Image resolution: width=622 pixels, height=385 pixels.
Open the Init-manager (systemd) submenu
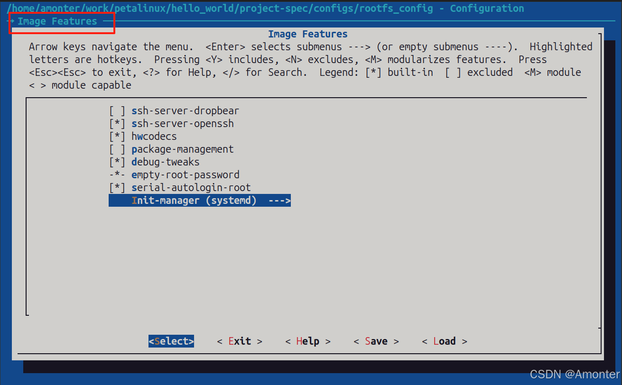(200, 201)
